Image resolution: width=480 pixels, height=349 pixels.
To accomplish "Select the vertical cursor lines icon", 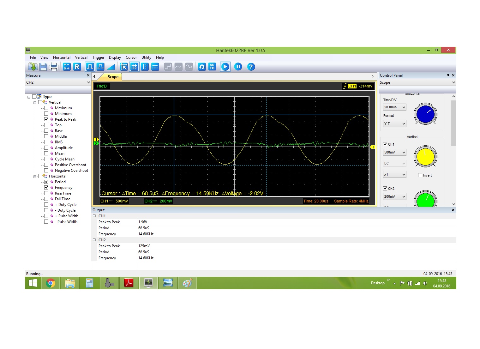I will (x=145, y=67).
